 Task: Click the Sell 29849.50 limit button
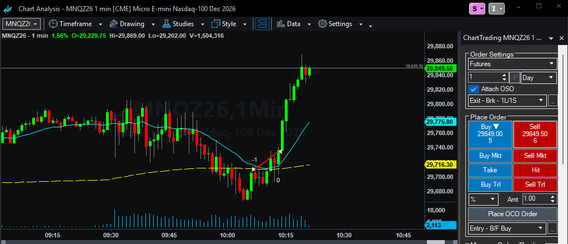tap(535, 134)
